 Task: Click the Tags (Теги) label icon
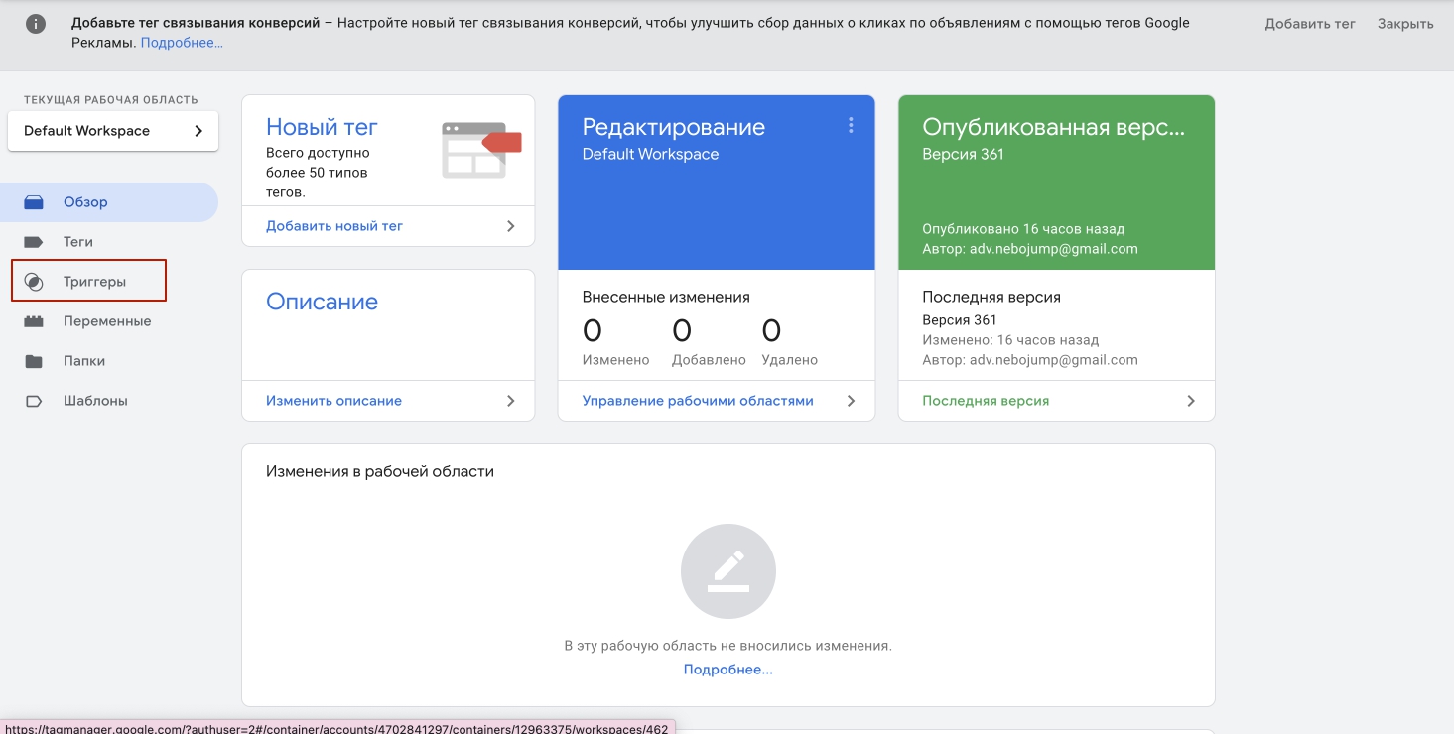[34, 242]
